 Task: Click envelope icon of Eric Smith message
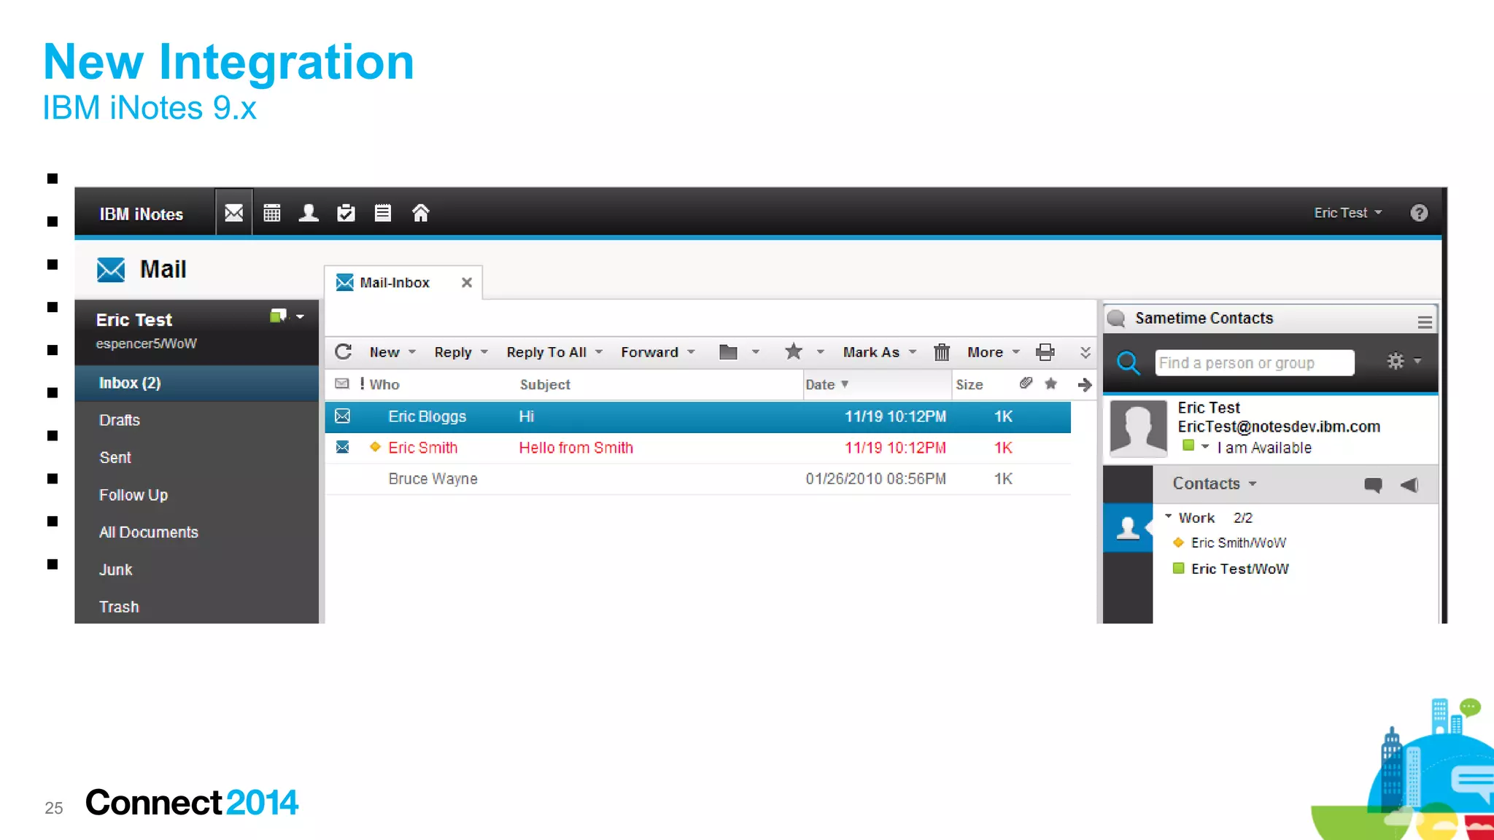coord(342,447)
